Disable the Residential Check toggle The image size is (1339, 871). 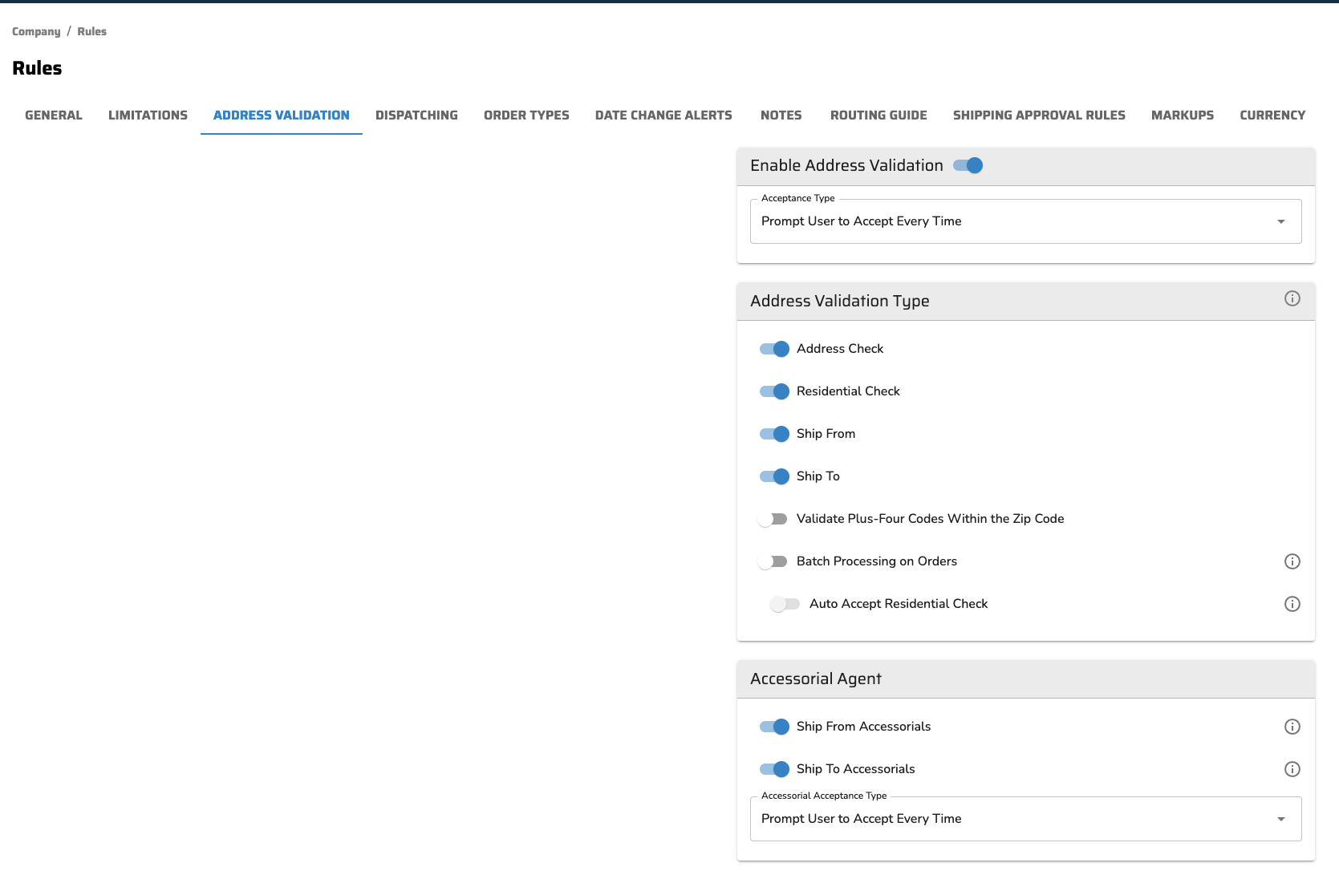point(774,391)
